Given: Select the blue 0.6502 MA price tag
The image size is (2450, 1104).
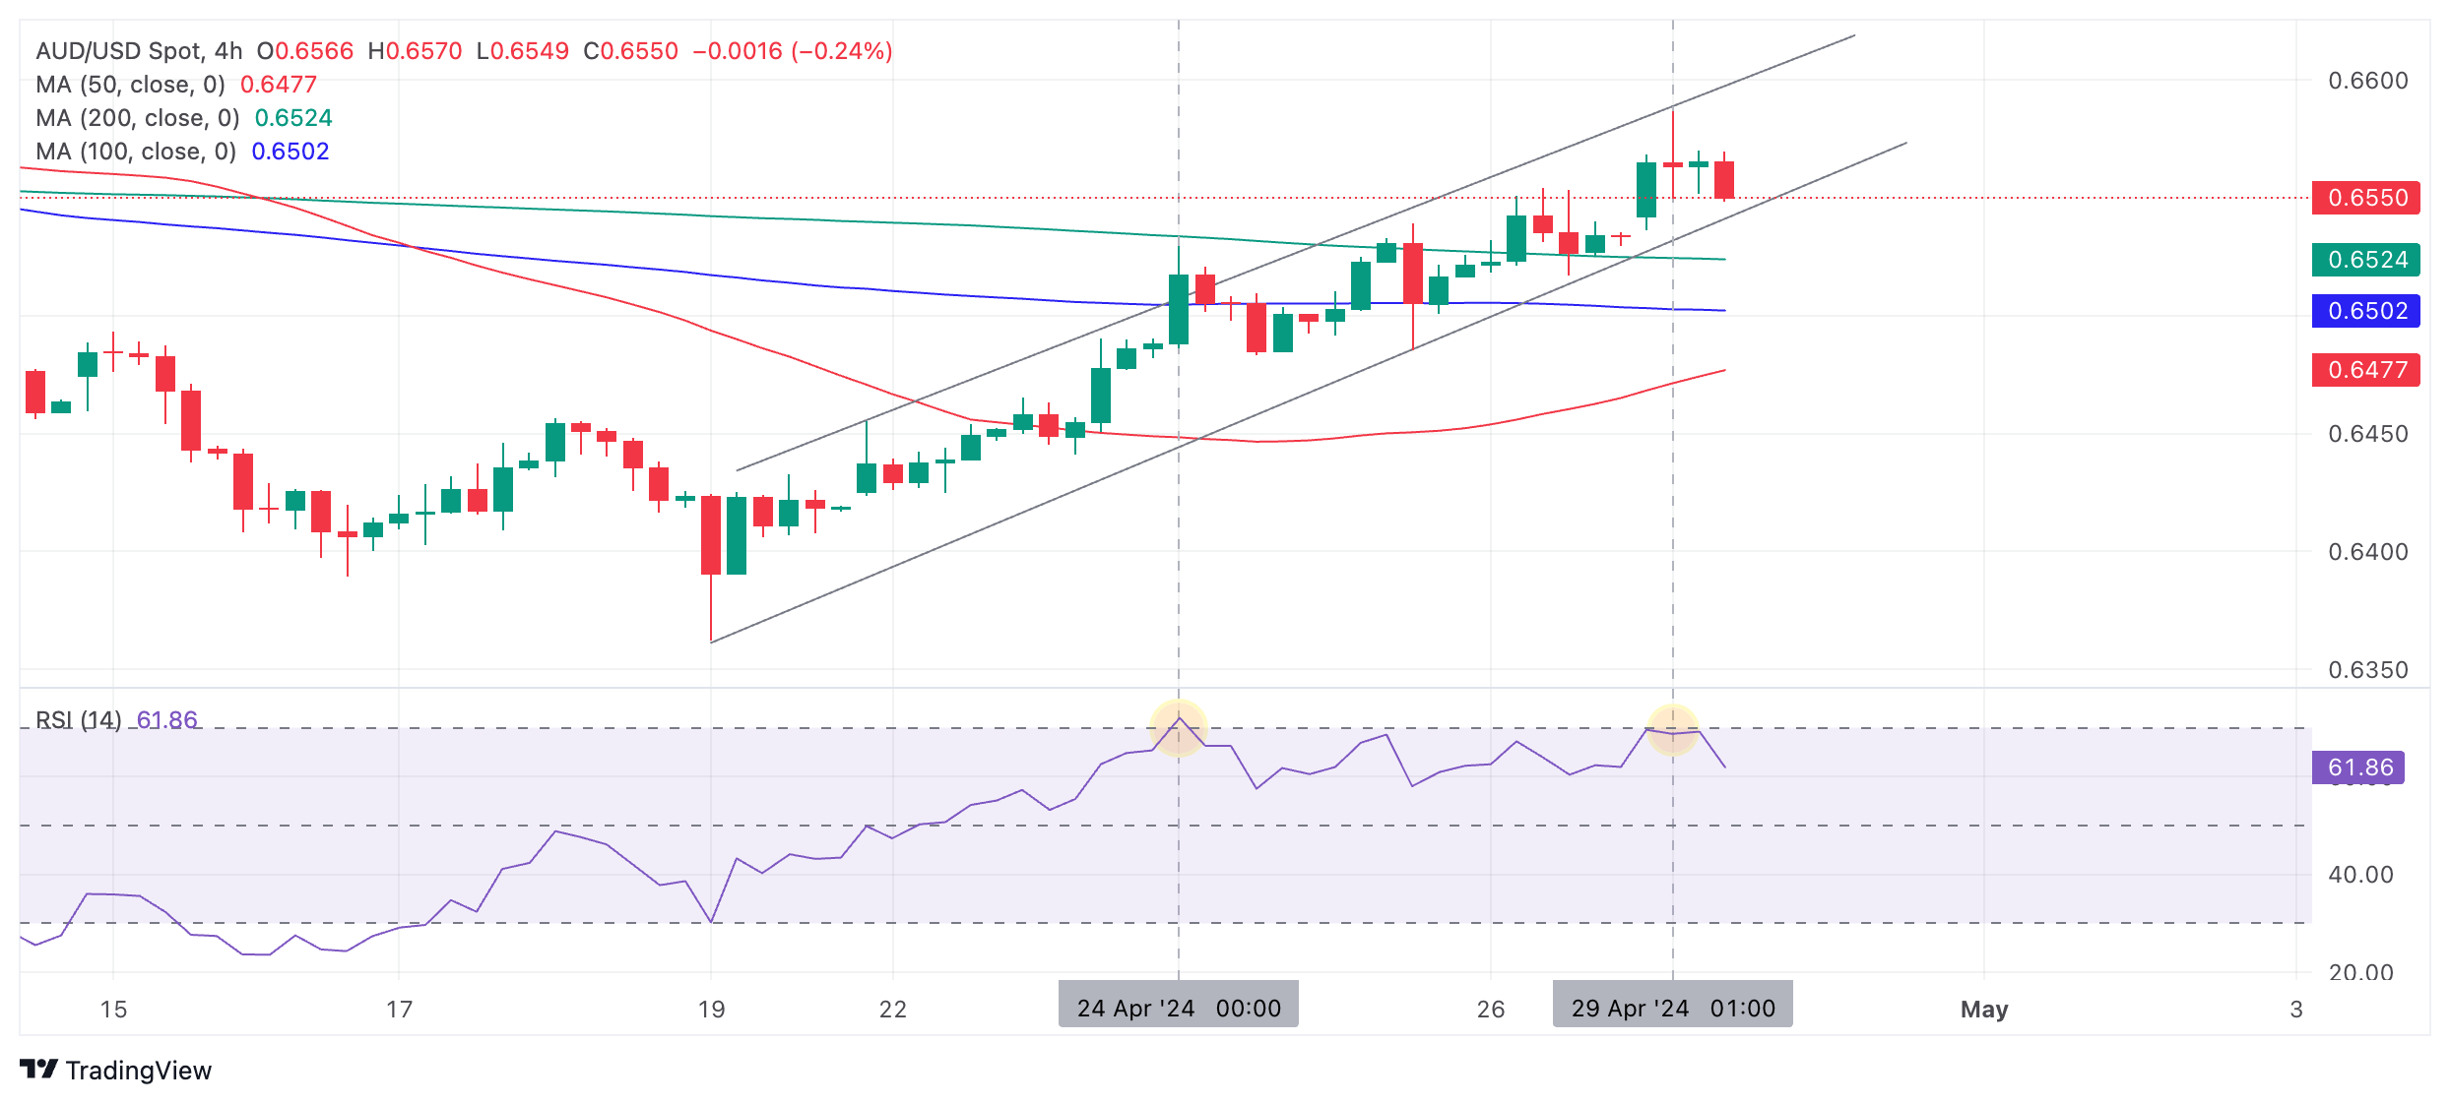Looking at the screenshot, I should coord(2365,311).
